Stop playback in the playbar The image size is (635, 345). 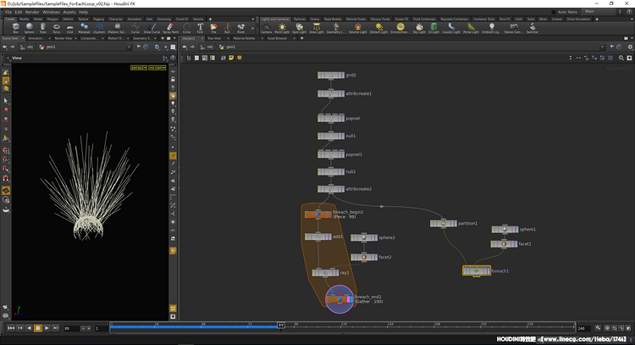[x=37, y=328]
